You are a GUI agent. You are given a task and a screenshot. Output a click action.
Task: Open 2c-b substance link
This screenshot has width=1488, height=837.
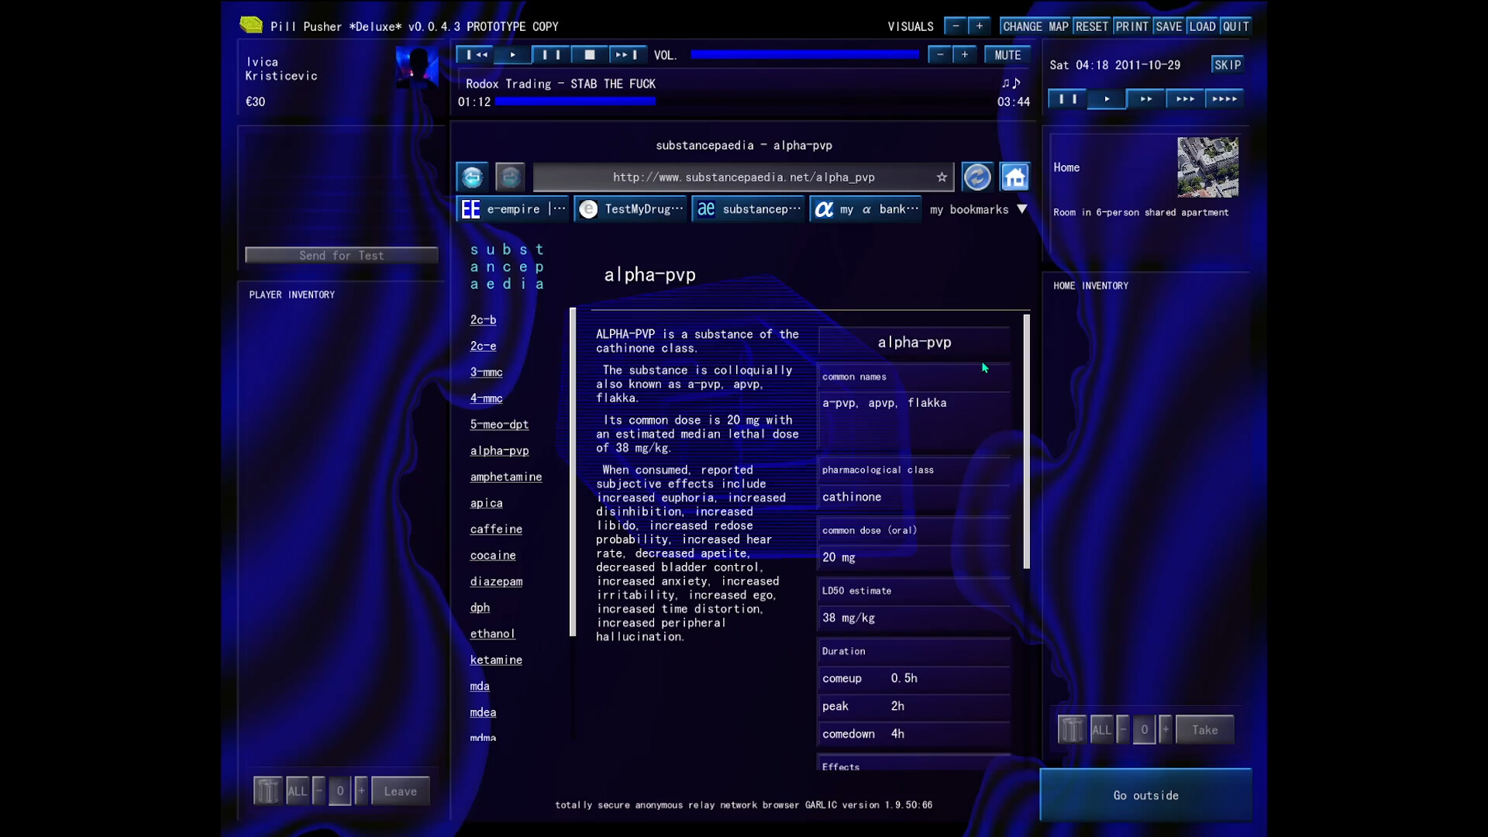(483, 319)
